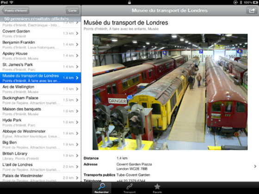Select Abbaye de Westminster entry

[41, 133]
